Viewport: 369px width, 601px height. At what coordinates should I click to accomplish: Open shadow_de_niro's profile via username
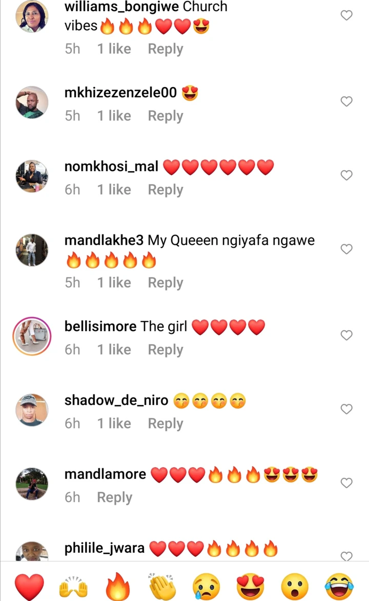point(116,400)
